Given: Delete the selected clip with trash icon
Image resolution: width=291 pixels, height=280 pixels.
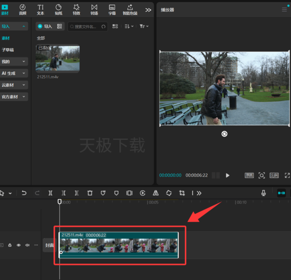Looking at the screenshot, I should (90, 193).
